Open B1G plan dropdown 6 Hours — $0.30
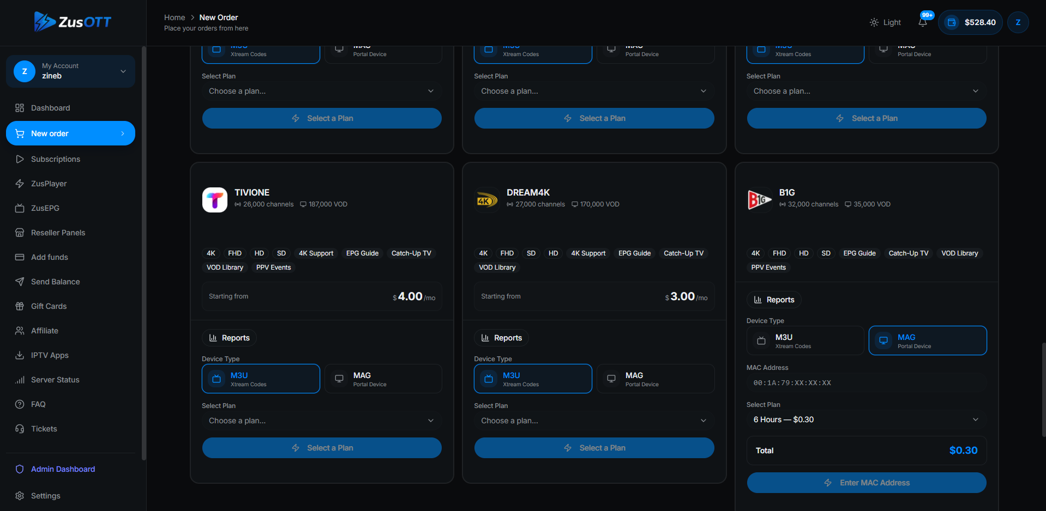1046x511 pixels. tap(867, 419)
